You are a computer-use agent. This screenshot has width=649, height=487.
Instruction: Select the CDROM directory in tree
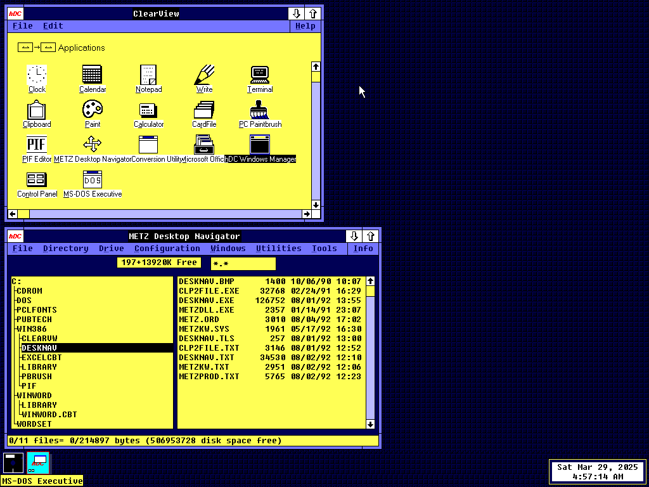[x=29, y=291]
